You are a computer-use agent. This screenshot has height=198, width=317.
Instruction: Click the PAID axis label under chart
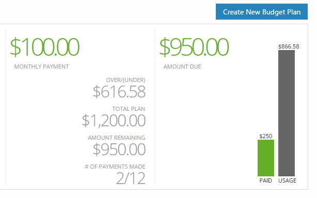tap(266, 180)
